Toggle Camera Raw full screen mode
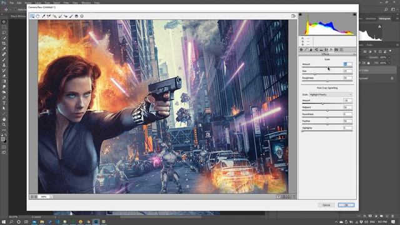The width and height of the screenshot is (400, 225). pos(293,16)
